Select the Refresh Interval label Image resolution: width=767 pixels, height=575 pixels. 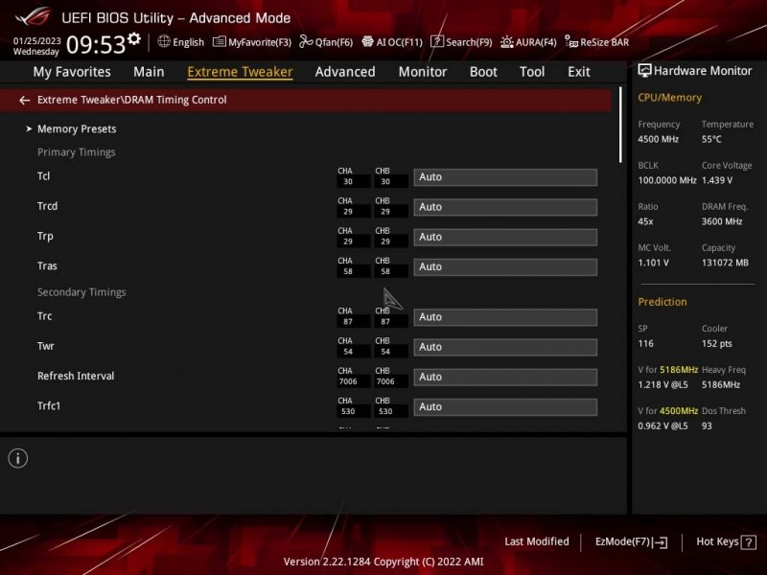point(76,376)
